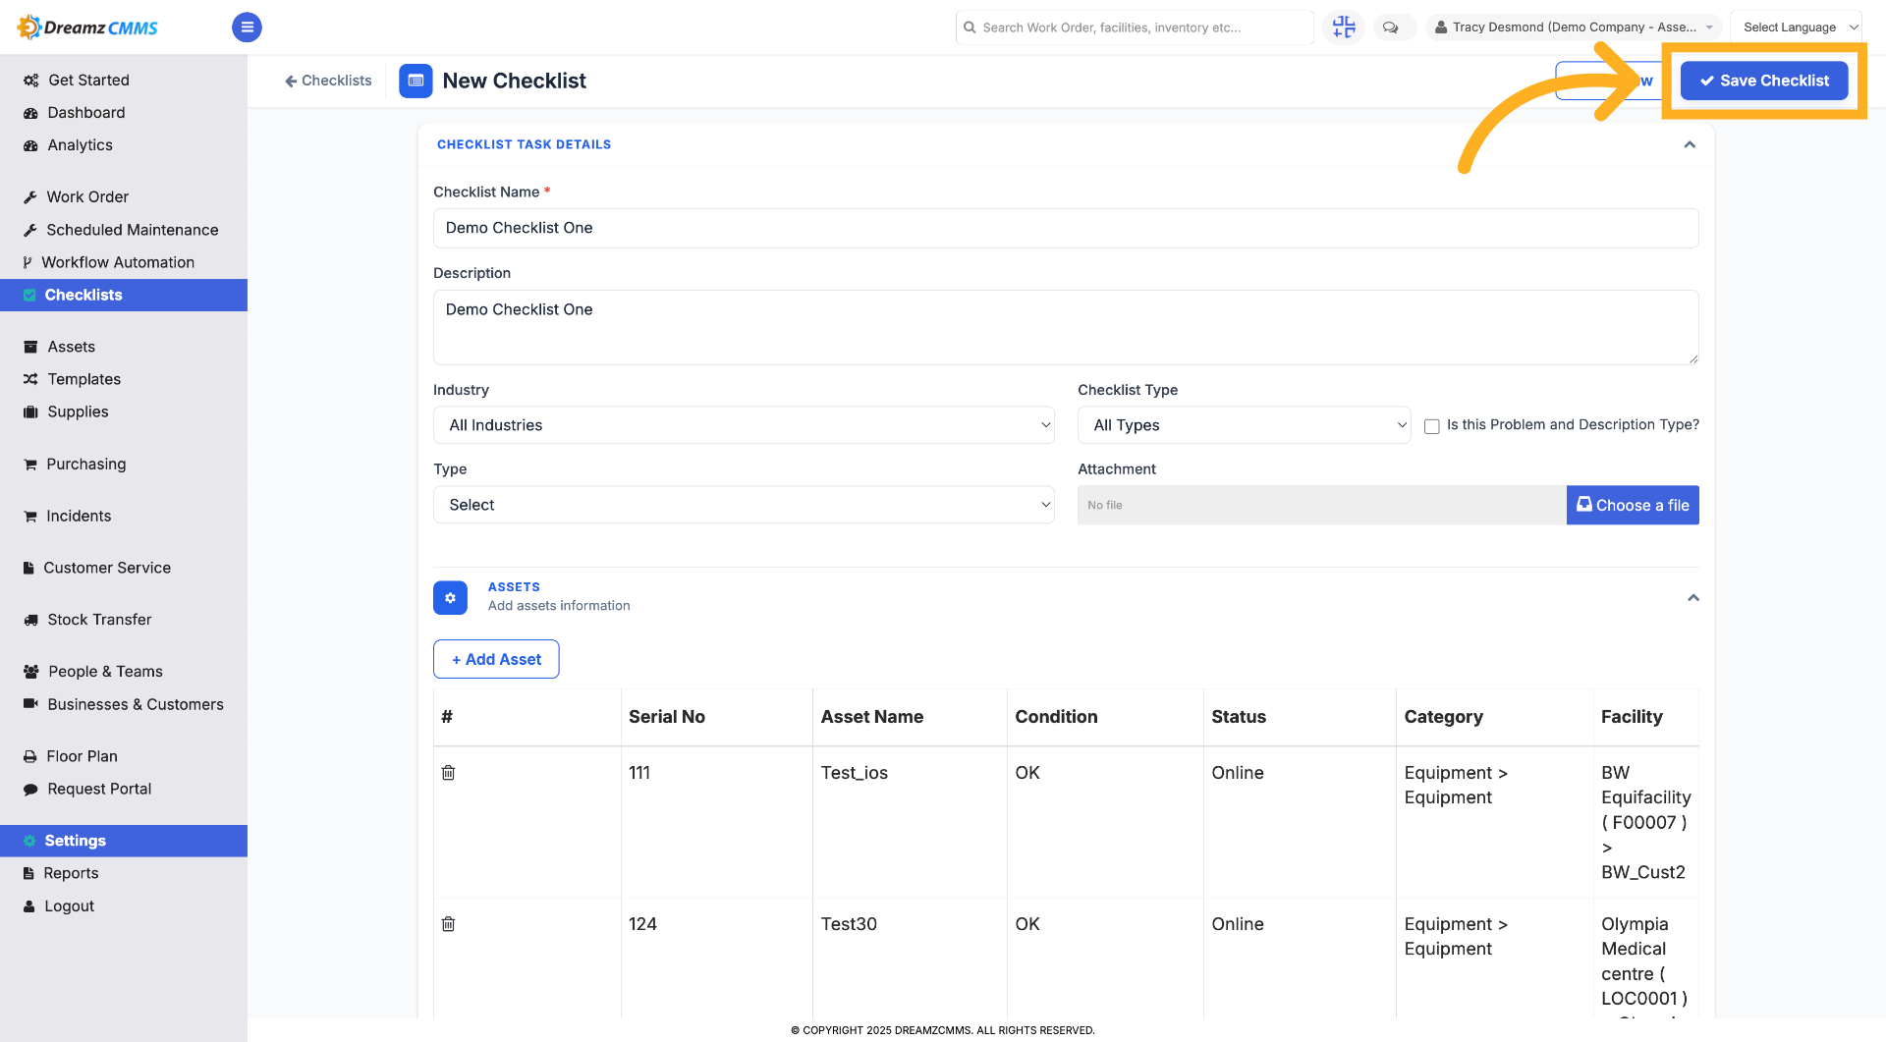Click the blue Assets gear icon
This screenshot has width=1886, height=1042.
(x=450, y=597)
